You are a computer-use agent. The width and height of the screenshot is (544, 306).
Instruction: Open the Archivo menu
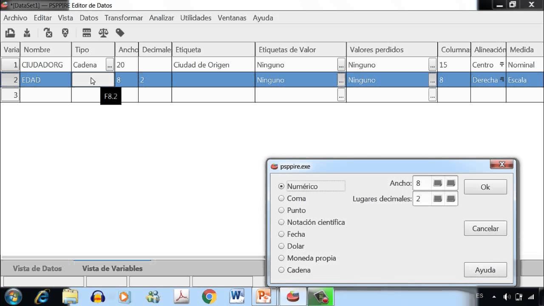[15, 18]
